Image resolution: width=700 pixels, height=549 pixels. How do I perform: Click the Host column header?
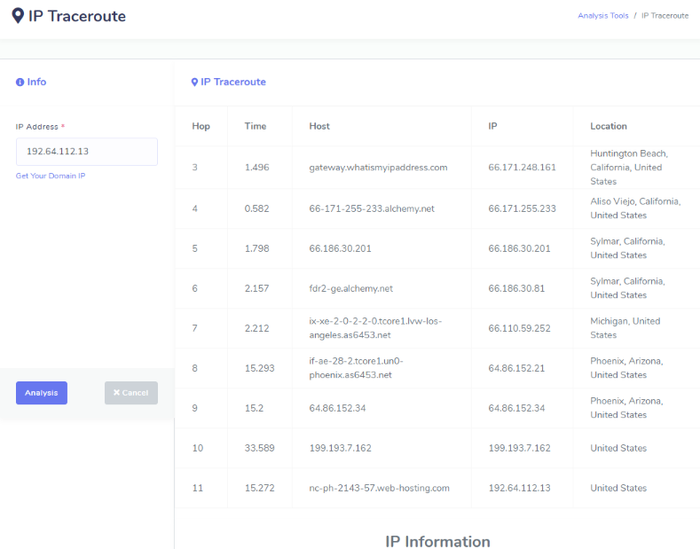pos(319,126)
